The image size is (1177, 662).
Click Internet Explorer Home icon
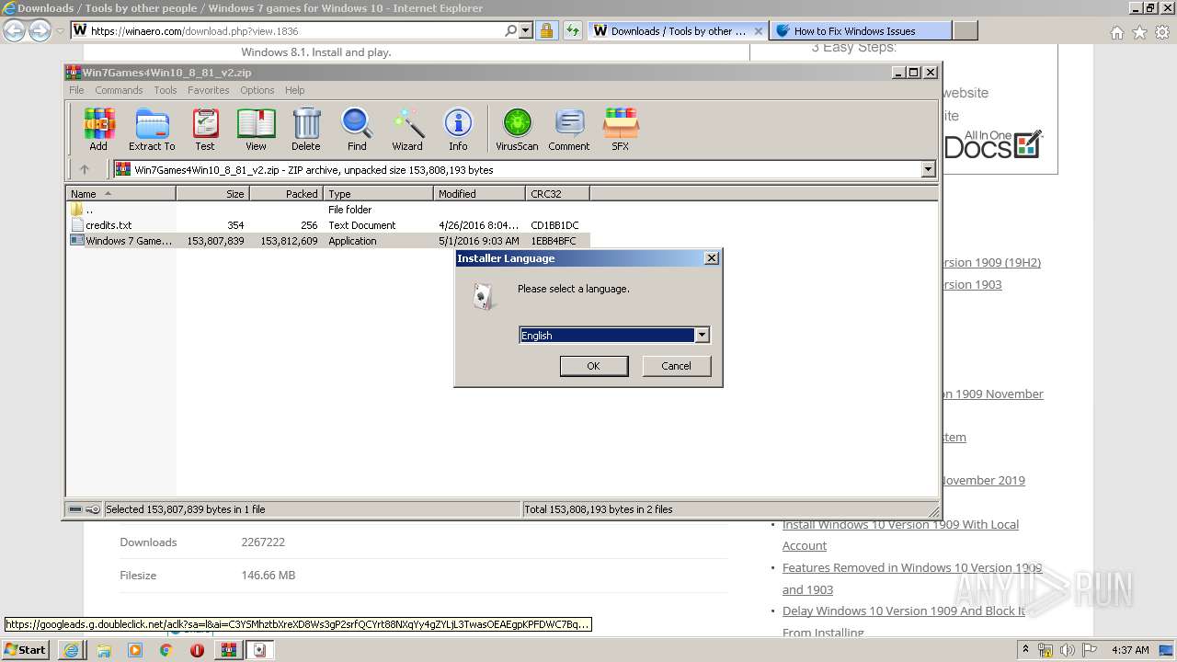pyautogui.click(x=1116, y=32)
